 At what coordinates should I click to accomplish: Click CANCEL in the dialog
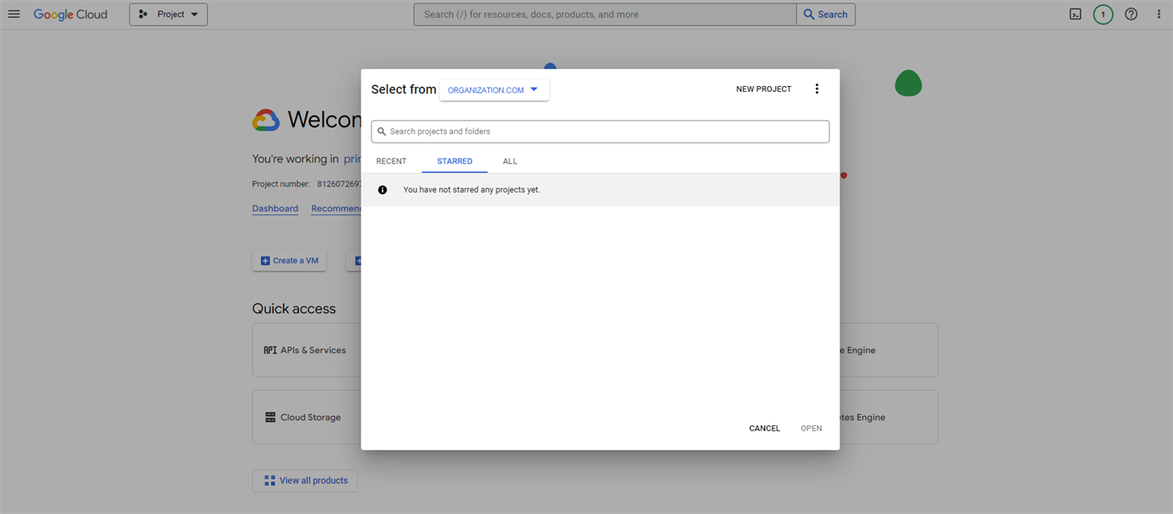(x=764, y=429)
